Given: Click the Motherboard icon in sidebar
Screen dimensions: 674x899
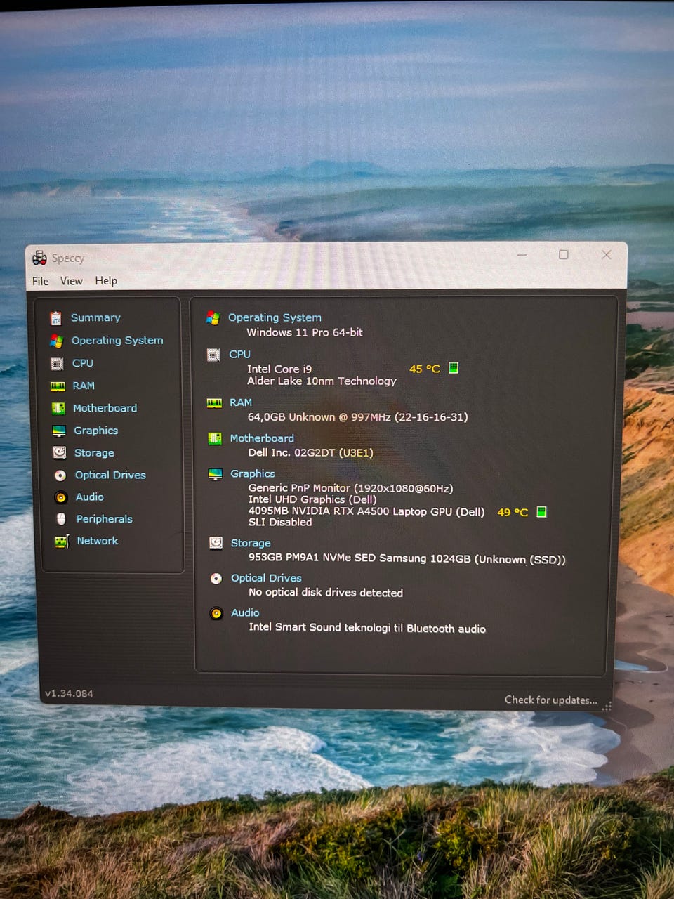Looking at the screenshot, I should tap(58, 408).
